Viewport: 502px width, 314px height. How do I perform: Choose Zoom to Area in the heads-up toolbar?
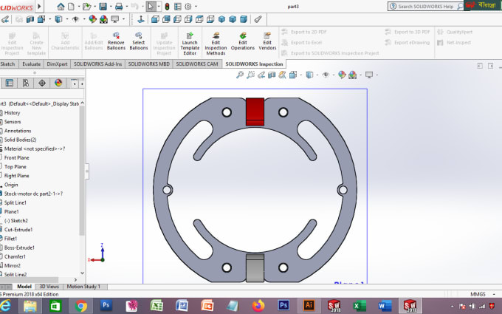pos(250,75)
